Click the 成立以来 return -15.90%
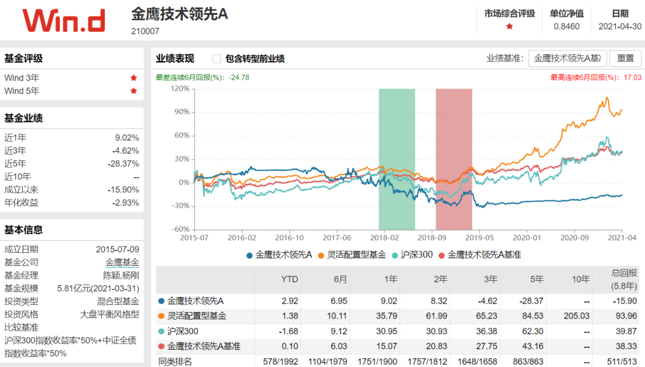Image resolution: width=645 pixels, height=367 pixels. [x=124, y=190]
